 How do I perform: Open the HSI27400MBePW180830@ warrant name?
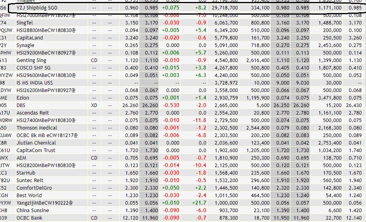tap(46, 120)
